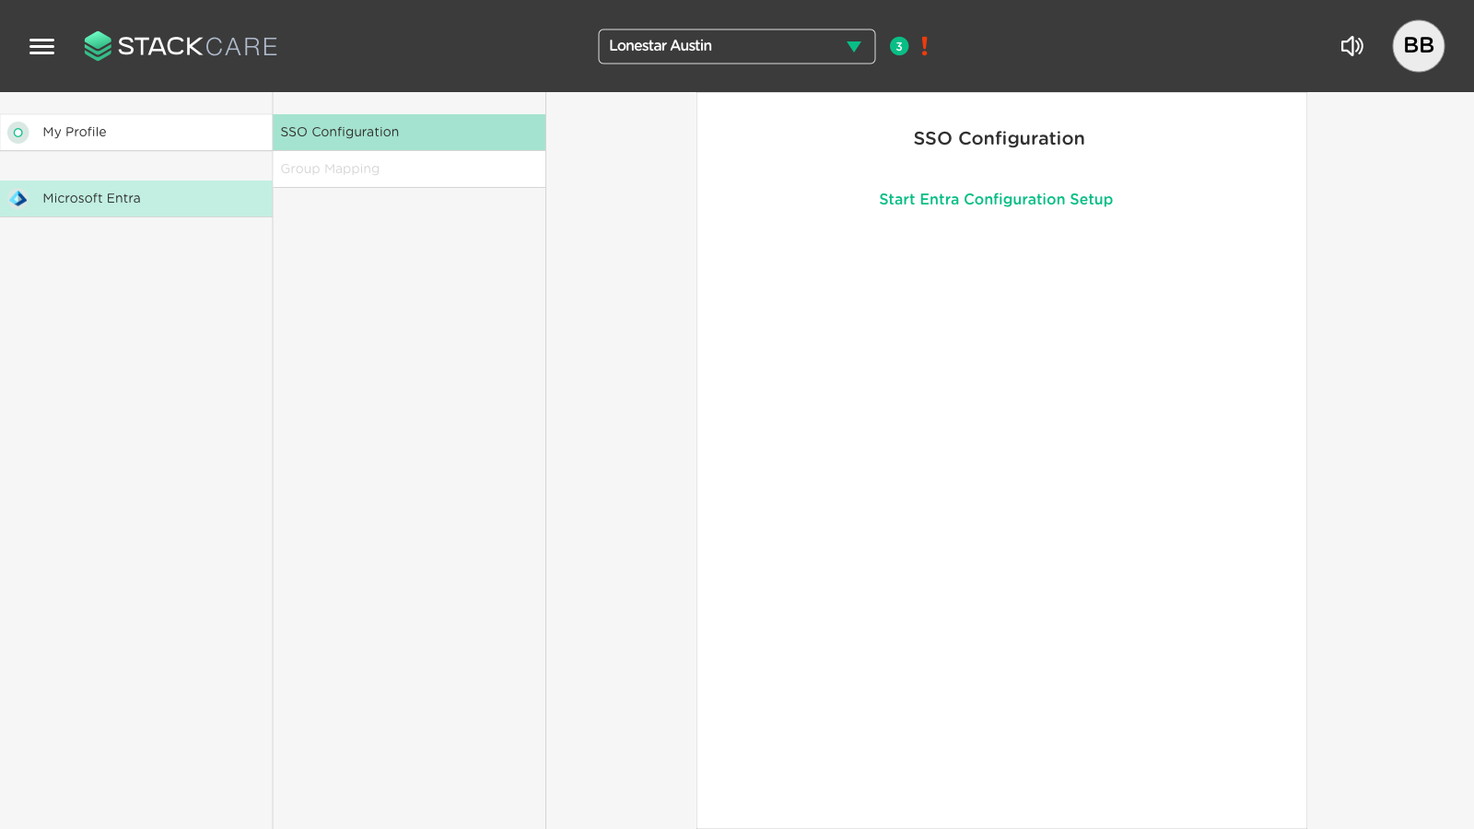Click the SSO Configuration heading text

tap(999, 138)
